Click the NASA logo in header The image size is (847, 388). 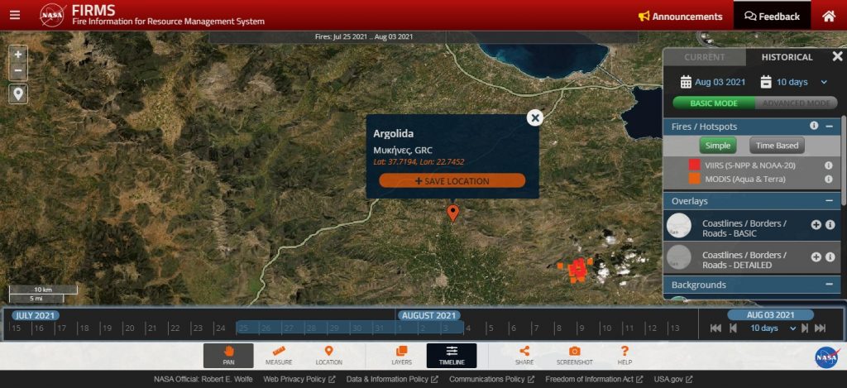52,15
